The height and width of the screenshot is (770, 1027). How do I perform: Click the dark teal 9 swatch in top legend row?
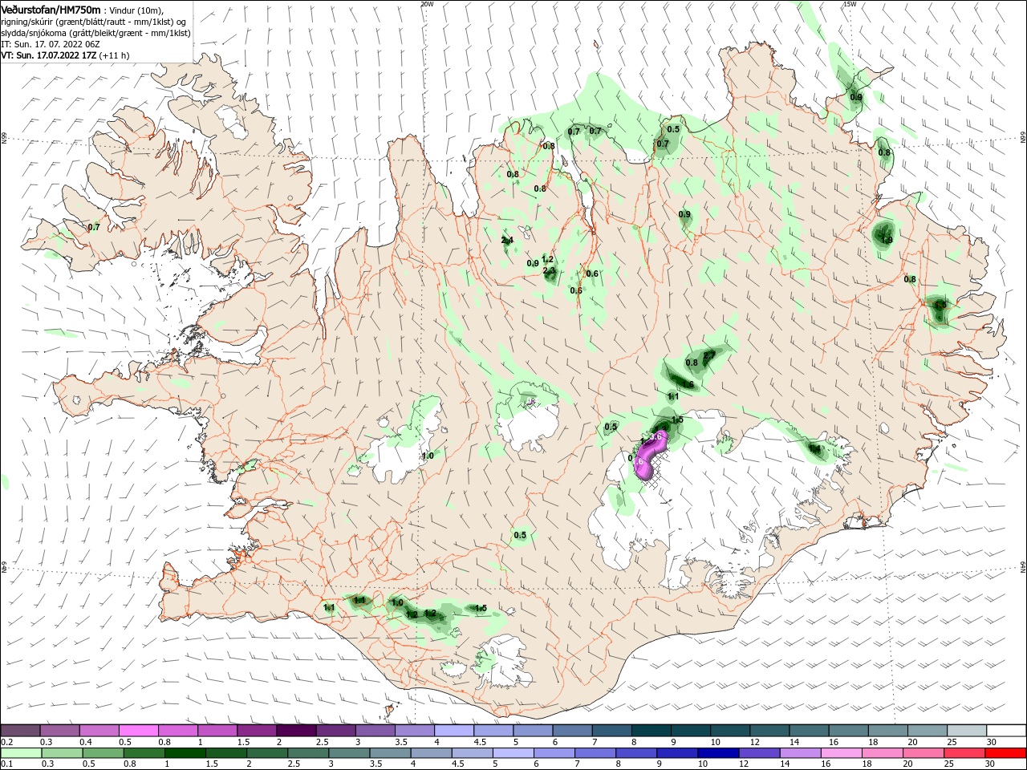coord(690,731)
